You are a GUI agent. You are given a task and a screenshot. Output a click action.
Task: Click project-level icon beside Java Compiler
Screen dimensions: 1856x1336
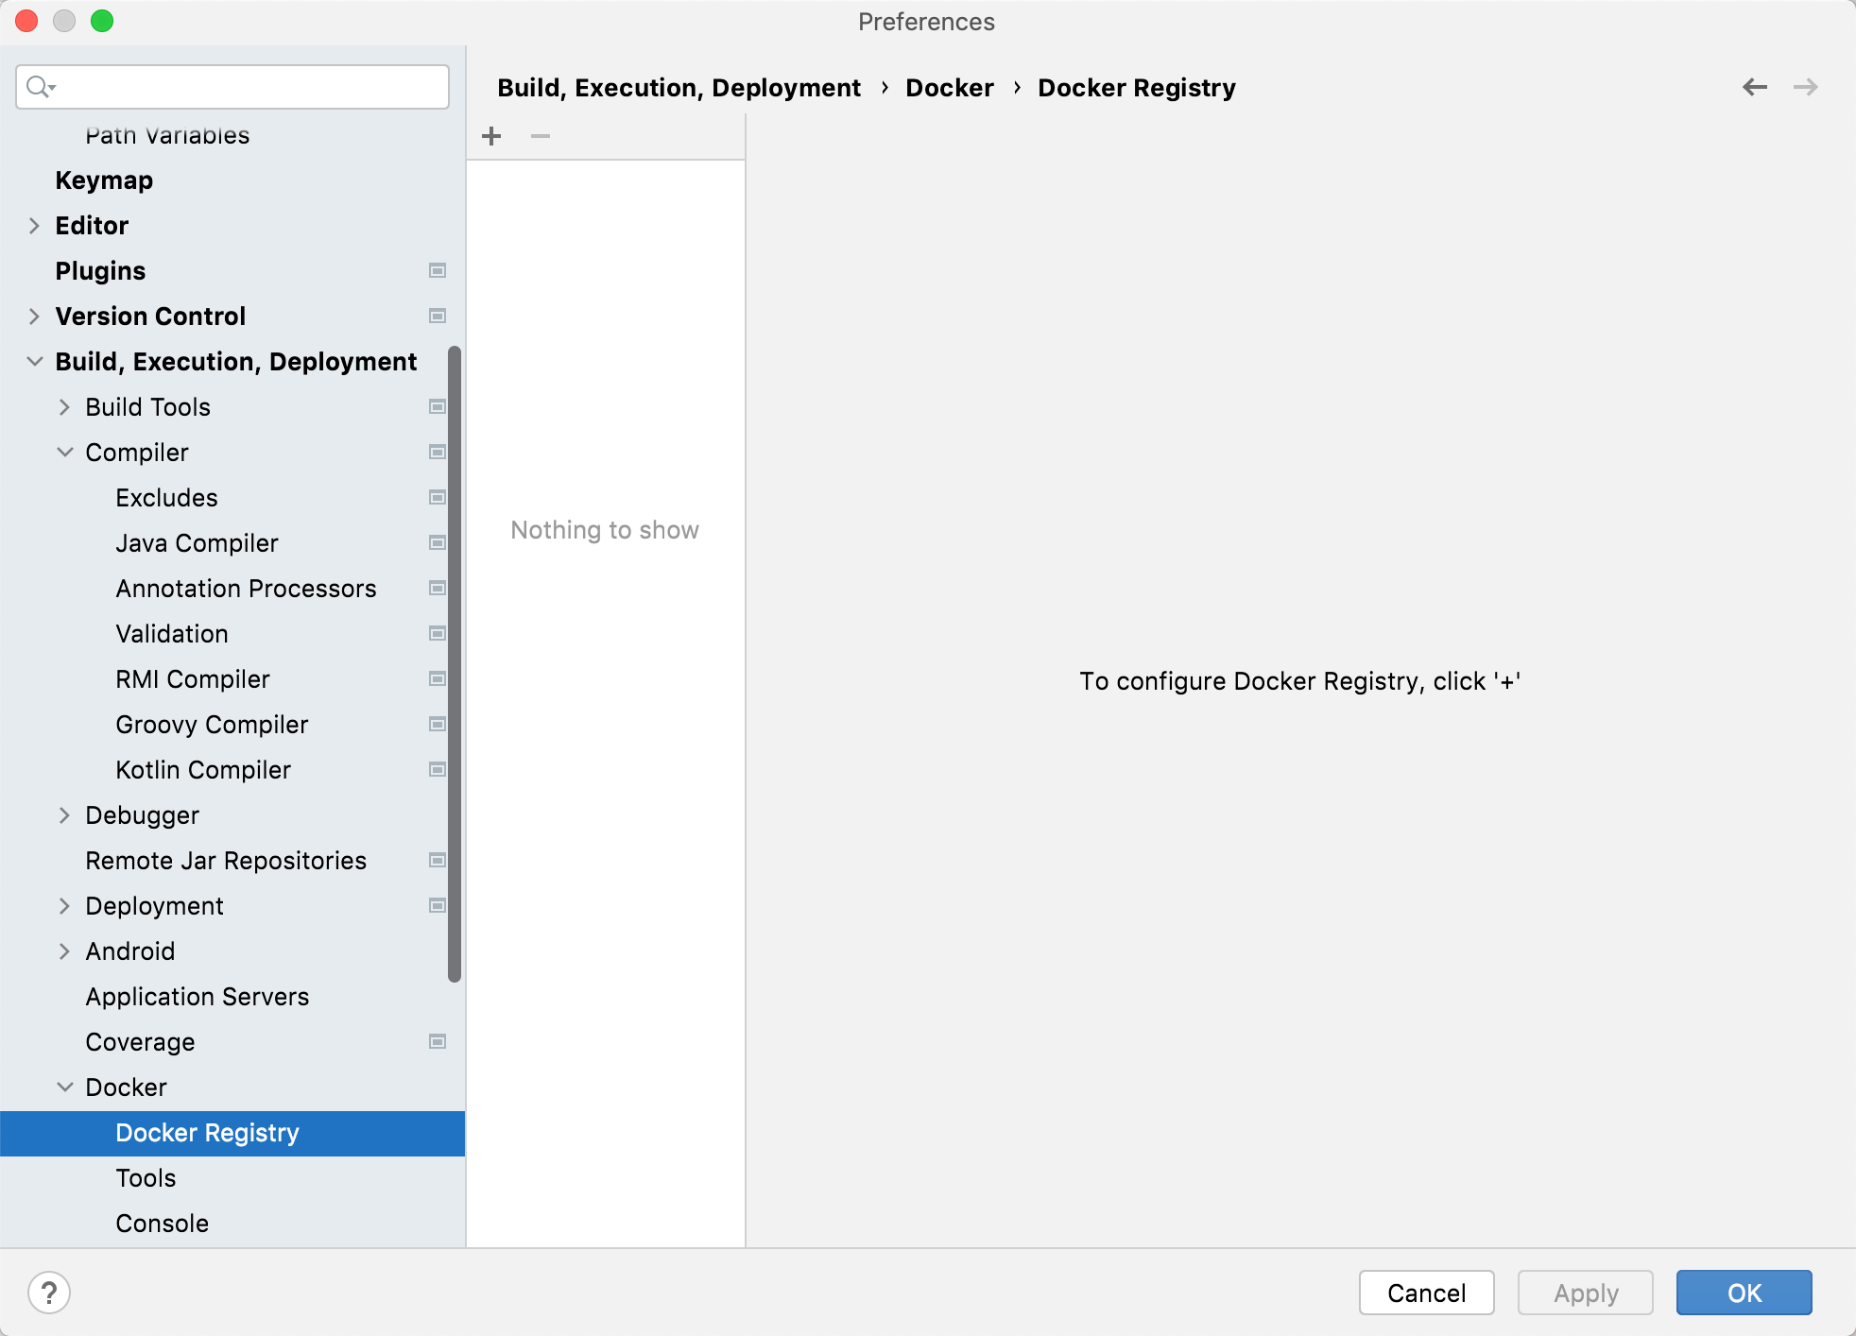click(x=438, y=543)
